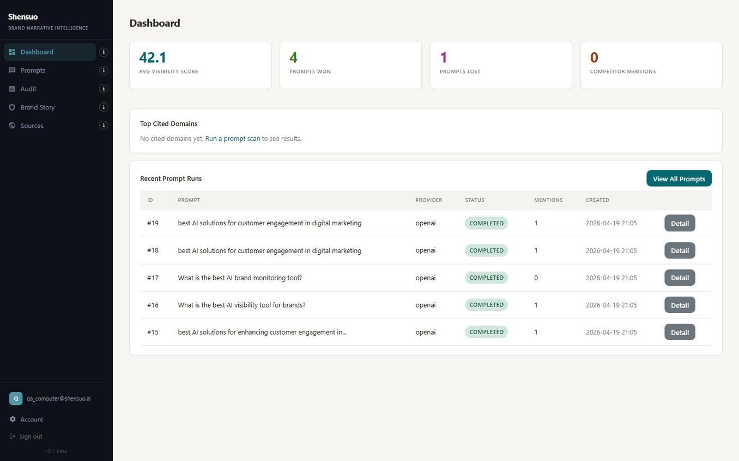The image size is (739, 461).
Task: Open Sources using its globe icon
Action: (13, 126)
